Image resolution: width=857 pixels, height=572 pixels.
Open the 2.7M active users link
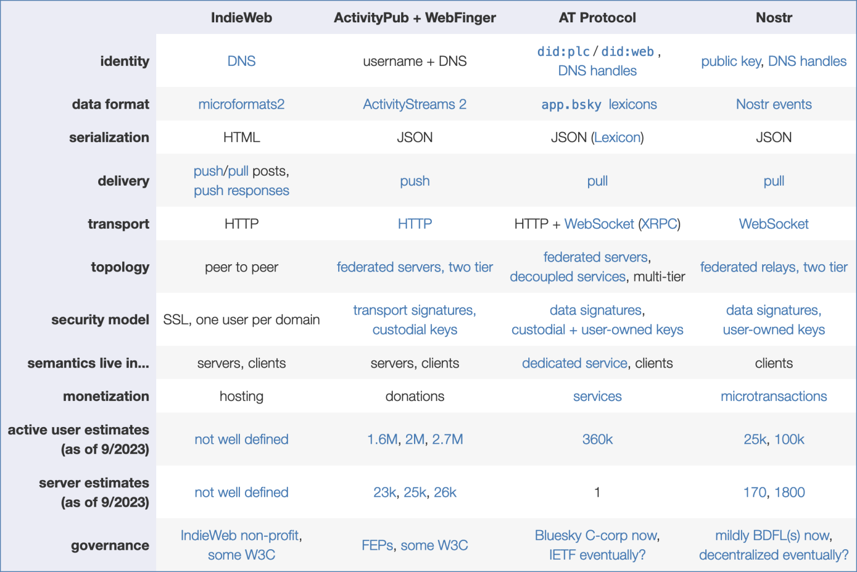[447, 440]
